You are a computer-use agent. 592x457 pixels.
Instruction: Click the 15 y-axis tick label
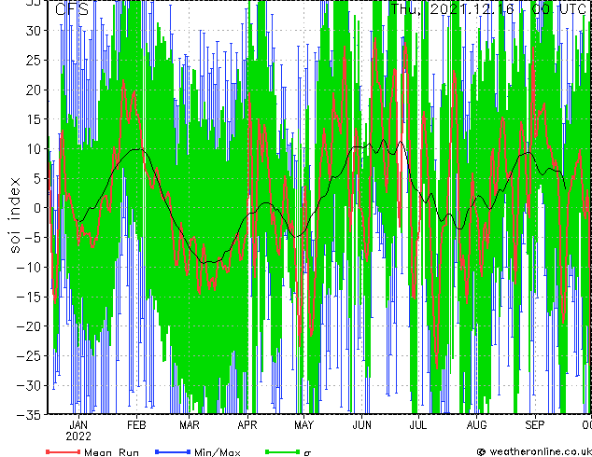(x=33, y=119)
